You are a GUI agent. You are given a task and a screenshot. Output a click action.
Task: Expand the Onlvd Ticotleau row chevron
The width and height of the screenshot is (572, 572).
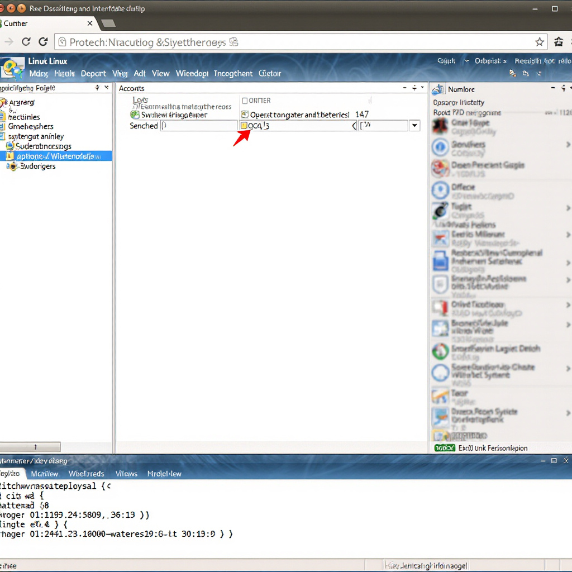568,304
